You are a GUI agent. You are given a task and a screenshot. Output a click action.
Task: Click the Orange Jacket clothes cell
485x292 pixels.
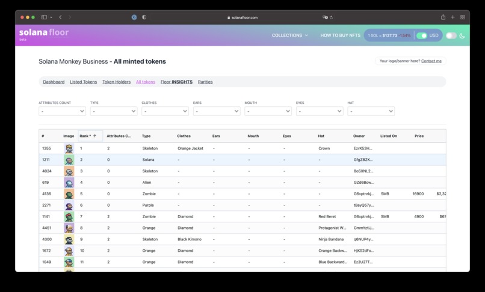(190, 148)
